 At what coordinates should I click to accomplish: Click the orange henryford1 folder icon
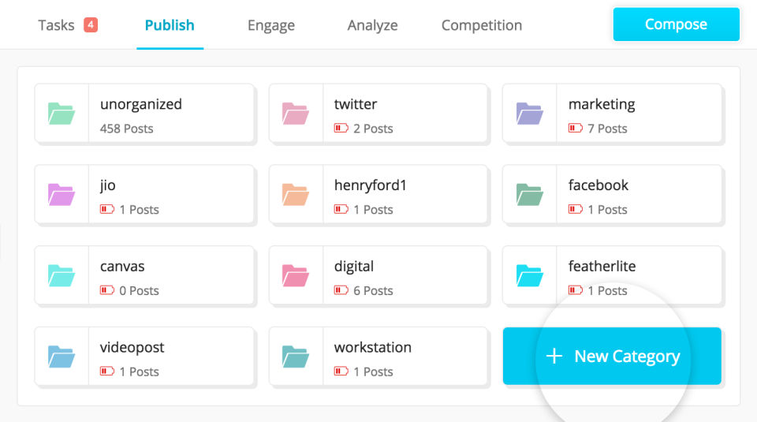pyautogui.click(x=296, y=195)
